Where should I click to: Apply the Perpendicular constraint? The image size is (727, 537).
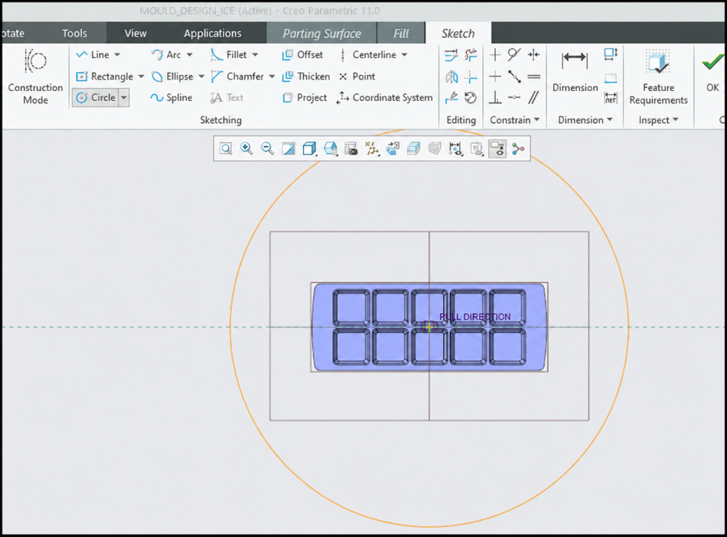(494, 97)
